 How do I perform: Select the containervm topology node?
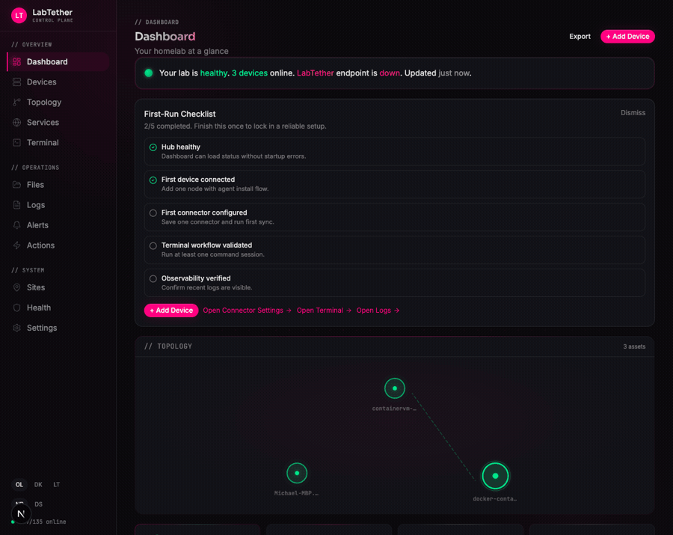click(394, 388)
